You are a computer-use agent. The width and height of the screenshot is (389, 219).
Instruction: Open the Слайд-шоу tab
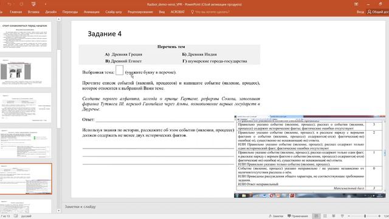[x=114, y=12]
